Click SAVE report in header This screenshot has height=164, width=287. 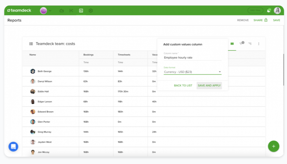[276, 20]
